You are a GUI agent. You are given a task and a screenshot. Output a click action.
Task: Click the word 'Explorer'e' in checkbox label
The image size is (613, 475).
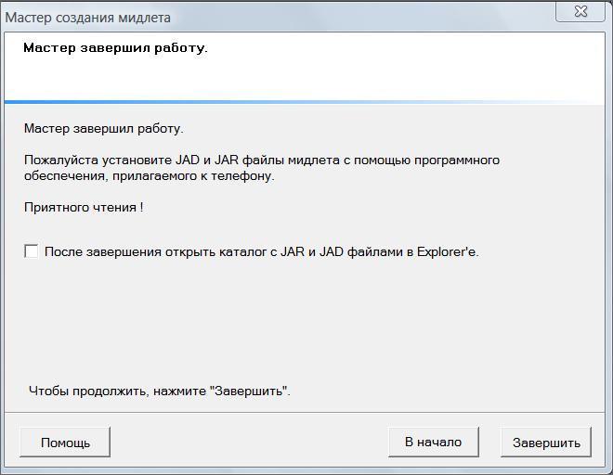(448, 251)
